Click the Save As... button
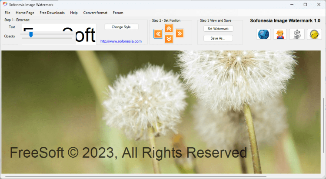This screenshot has height=179, width=326. (x=218, y=38)
